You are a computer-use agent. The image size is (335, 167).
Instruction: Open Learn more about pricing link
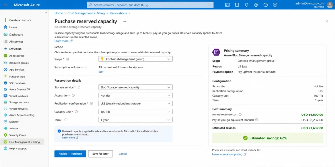pos(229,154)
